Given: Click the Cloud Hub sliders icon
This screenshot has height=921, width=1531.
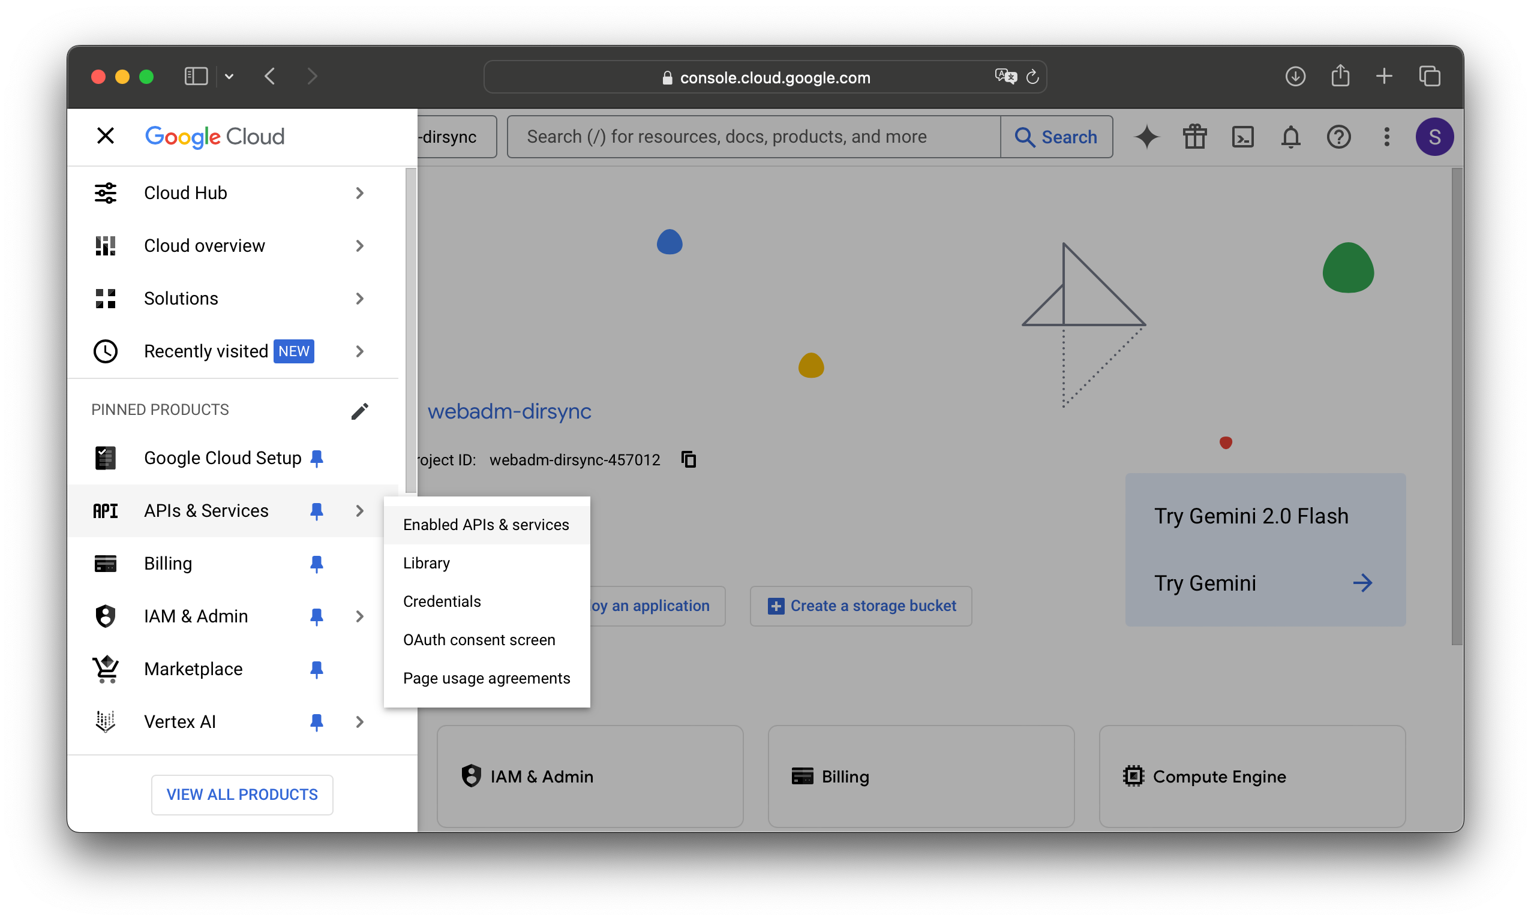Looking at the screenshot, I should pos(106,193).
